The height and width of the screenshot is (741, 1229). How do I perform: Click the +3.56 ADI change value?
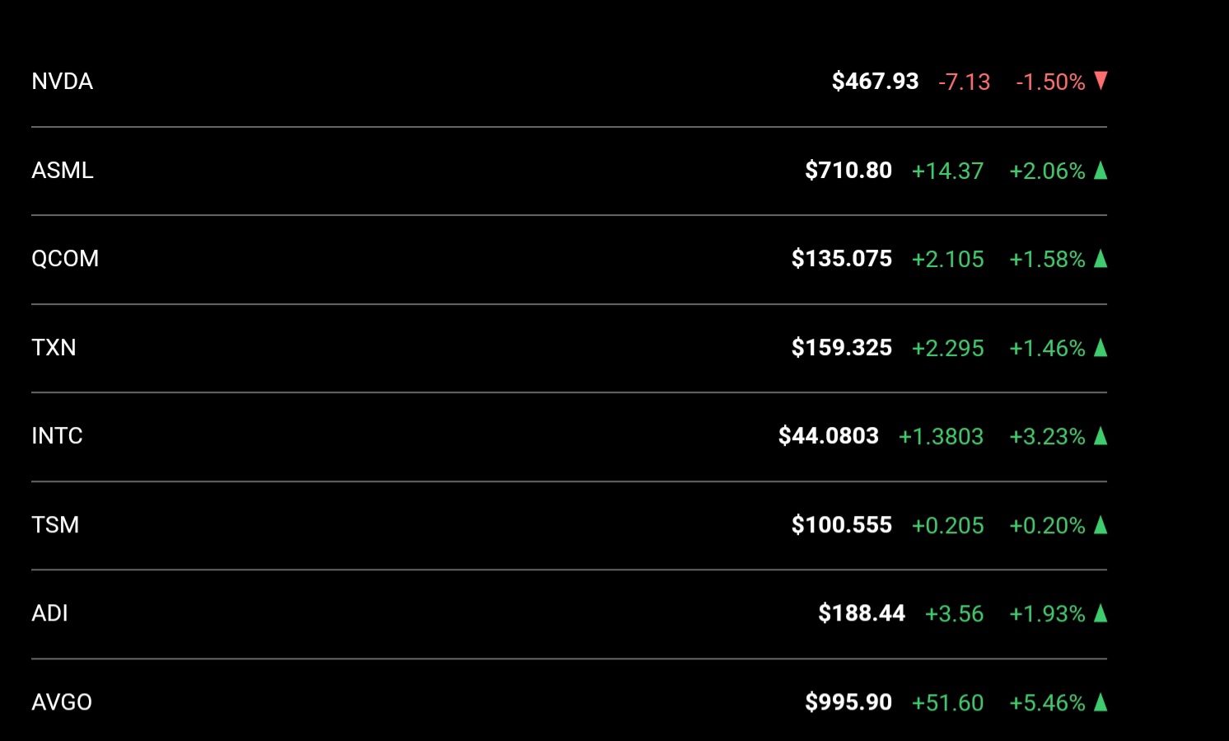(954, 613)
